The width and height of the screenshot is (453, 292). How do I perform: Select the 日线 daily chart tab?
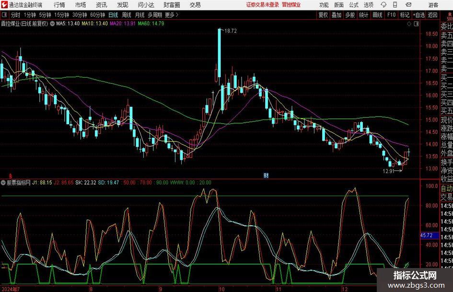(113, 15)
